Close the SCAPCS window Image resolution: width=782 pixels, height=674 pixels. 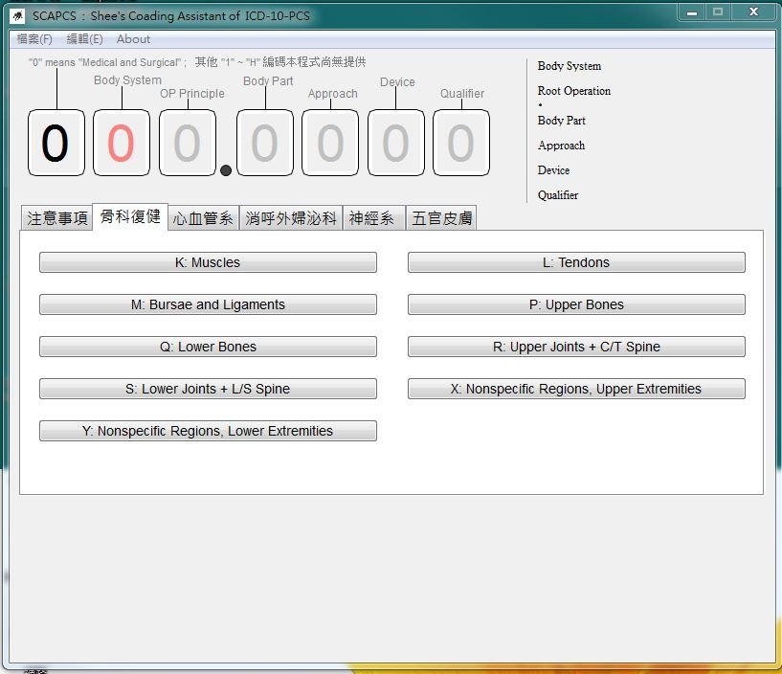(753, 12)
